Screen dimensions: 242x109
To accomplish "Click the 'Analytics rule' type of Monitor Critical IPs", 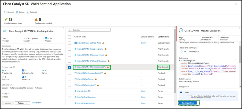I will [x=163, y=67].
